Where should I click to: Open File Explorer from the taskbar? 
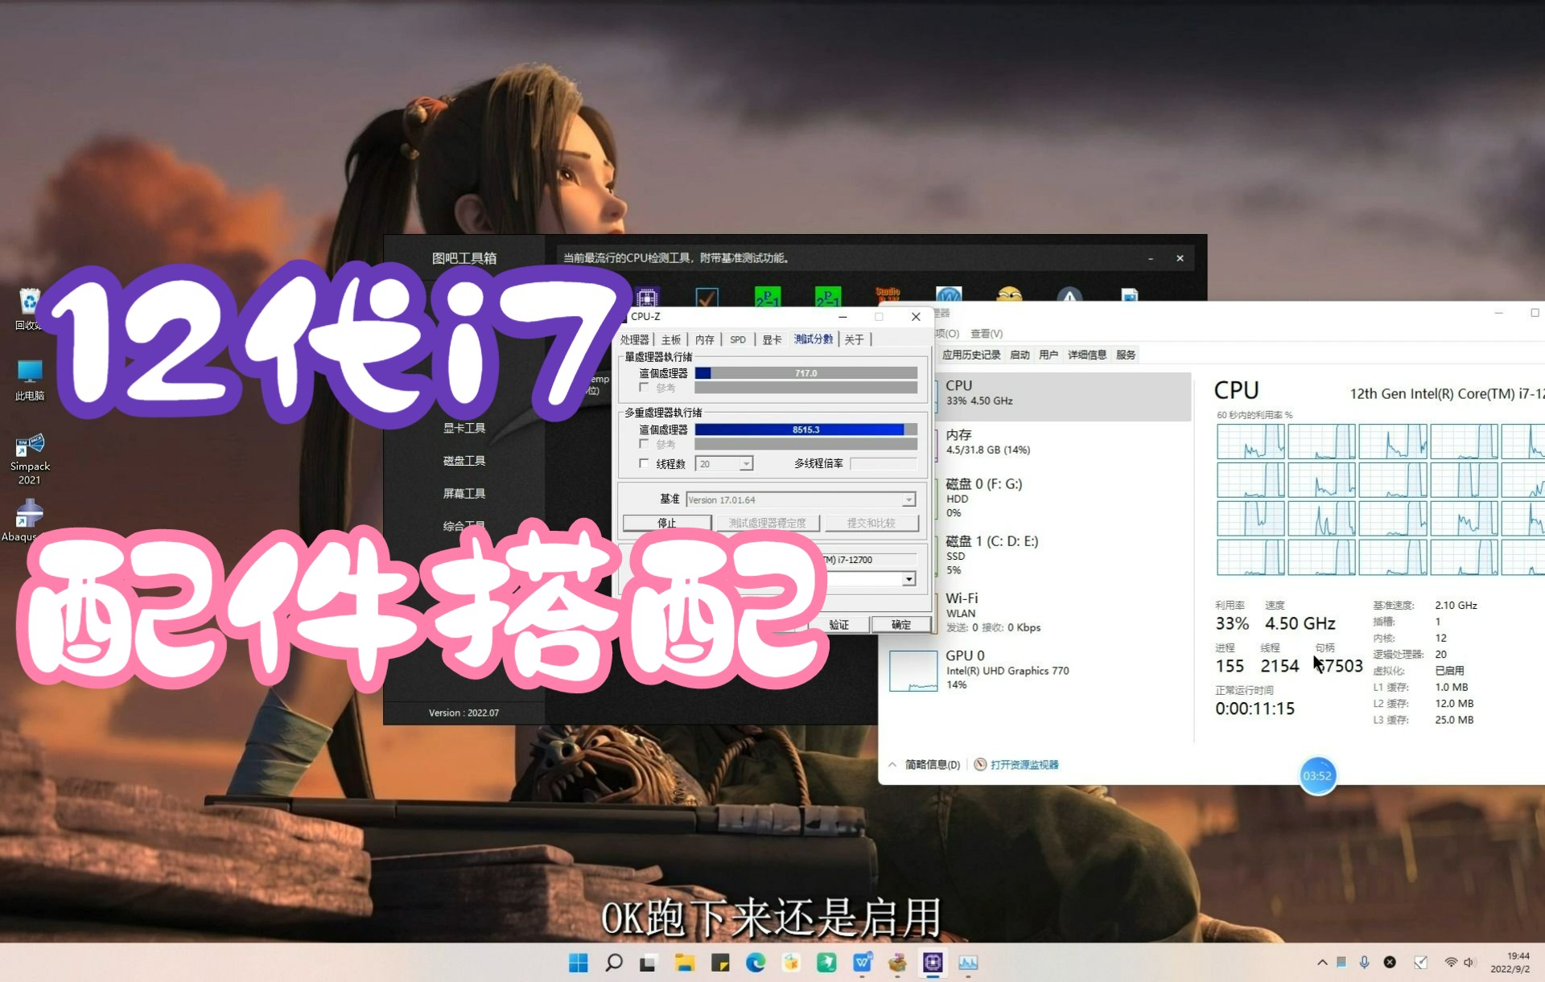click(685, 963)
